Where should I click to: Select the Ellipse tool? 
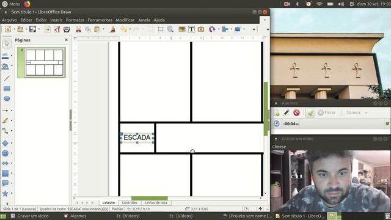7,99
